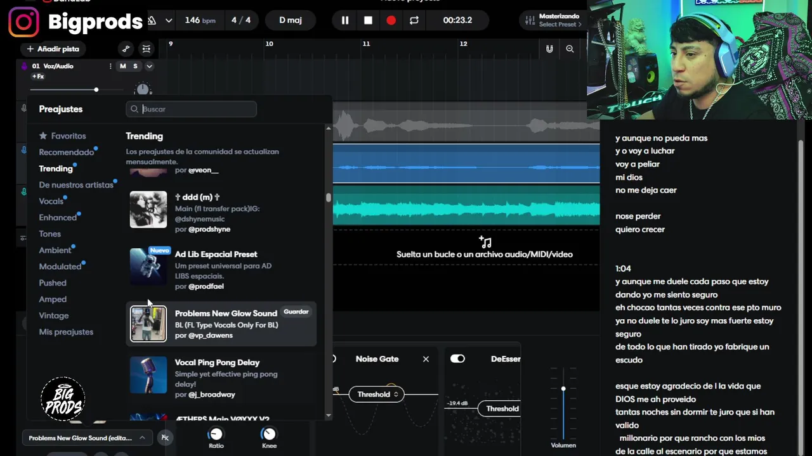Click the preset list scroll-down arrow
This screenshot has width=812, height=456.
coord(329,415)
